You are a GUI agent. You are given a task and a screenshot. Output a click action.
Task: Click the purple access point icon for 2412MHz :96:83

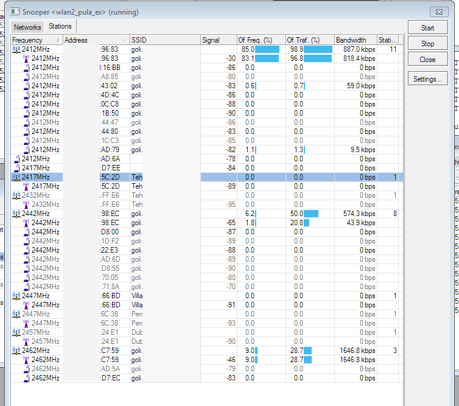[x=26, y=58]
